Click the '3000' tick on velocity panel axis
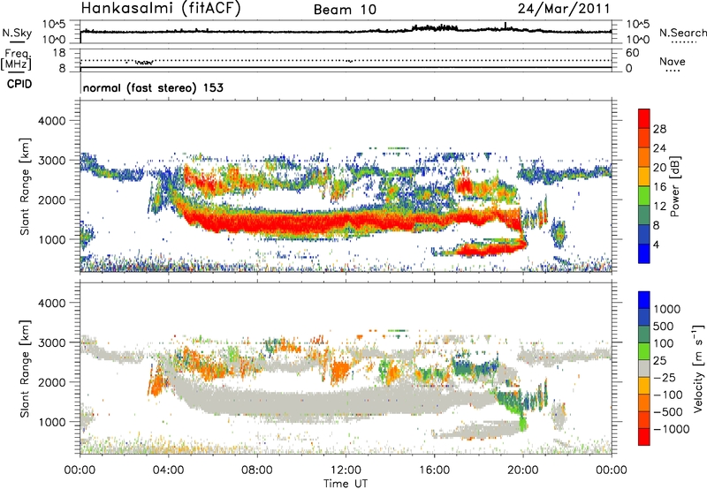The height and width of the screenshot is (489, 707). click(51, 342)
